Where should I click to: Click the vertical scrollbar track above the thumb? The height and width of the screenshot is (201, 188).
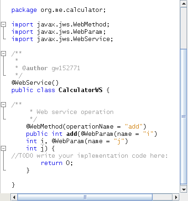183,28
